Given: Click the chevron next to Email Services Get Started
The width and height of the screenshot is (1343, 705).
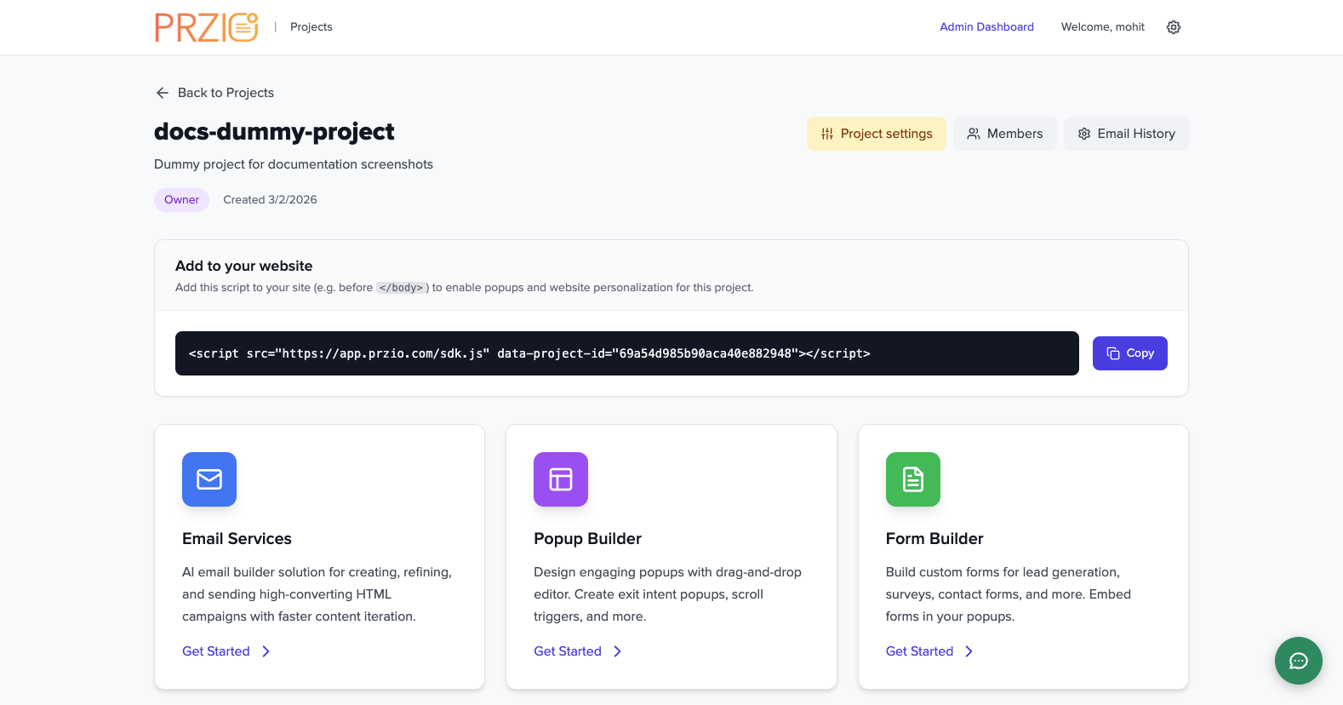Looking at the screenshot, I should [x=266, y=651].
